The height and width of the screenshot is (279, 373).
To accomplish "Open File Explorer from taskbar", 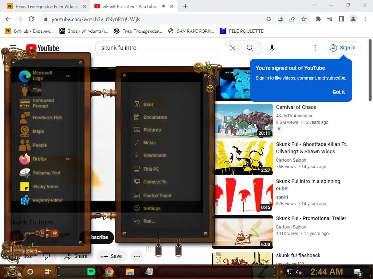I will [x=130, y=272].
